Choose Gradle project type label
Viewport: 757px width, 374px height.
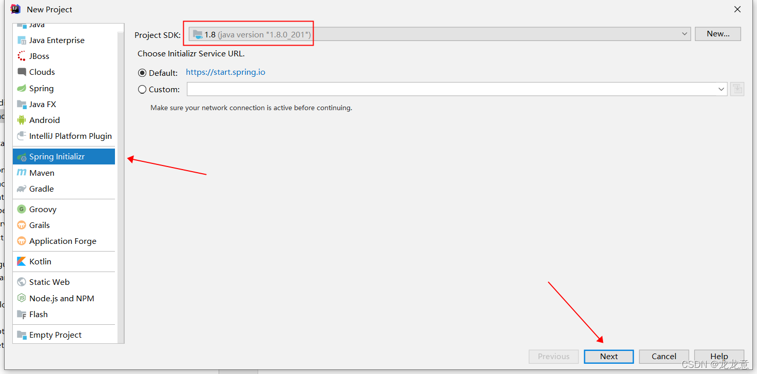(x=42, y=189)
